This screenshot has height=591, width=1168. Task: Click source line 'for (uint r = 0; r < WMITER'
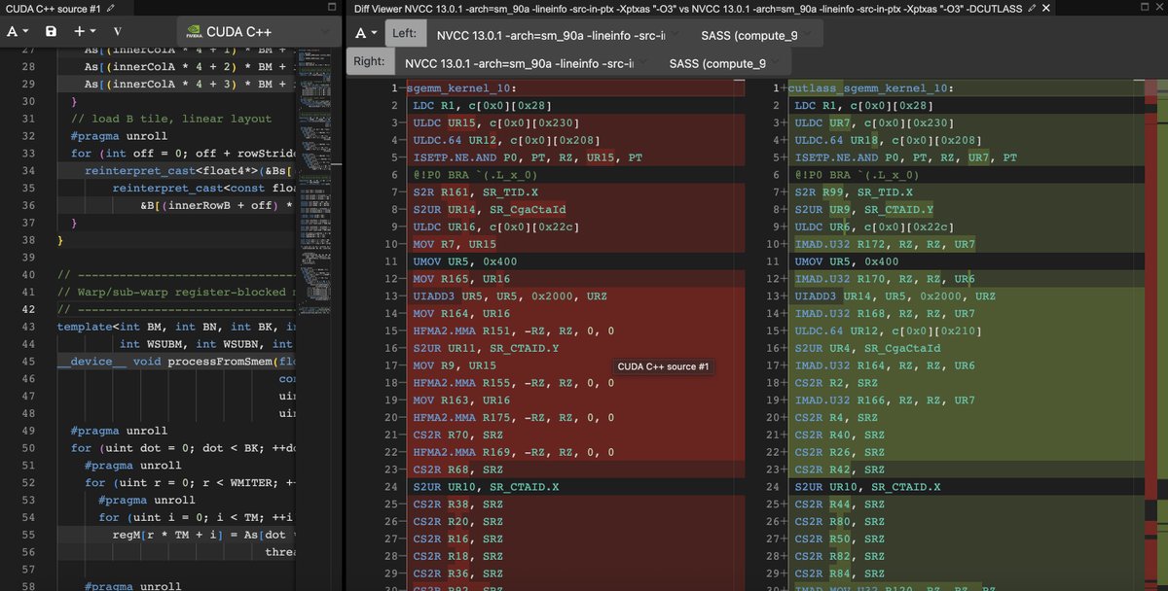[x=189, y=483]
